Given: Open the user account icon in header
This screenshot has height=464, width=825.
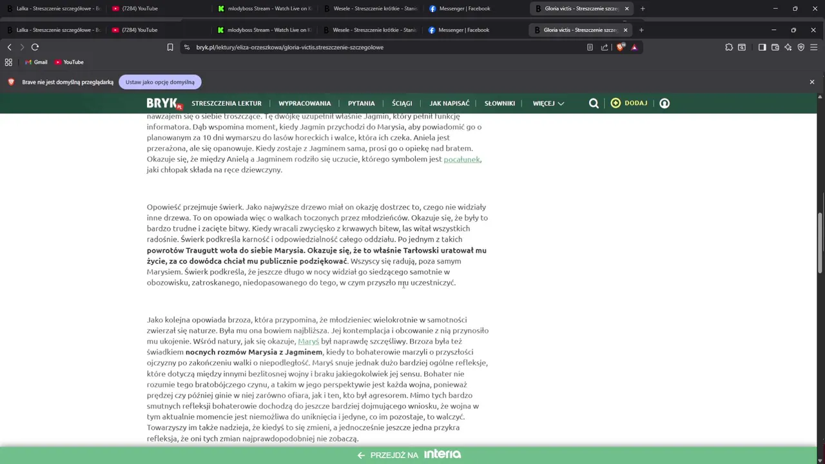Looking at the screenshot, I should tap(665, 103).
